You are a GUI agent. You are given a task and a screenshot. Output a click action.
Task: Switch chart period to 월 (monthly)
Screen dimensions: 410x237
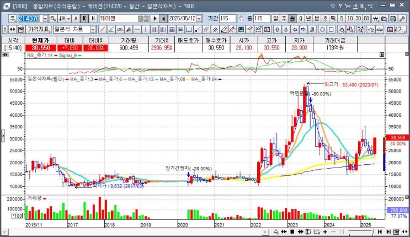tap(292, 19)
